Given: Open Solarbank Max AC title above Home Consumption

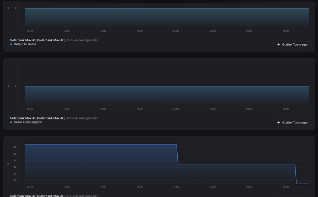Looking at the screenshot, I should [38, 118].
